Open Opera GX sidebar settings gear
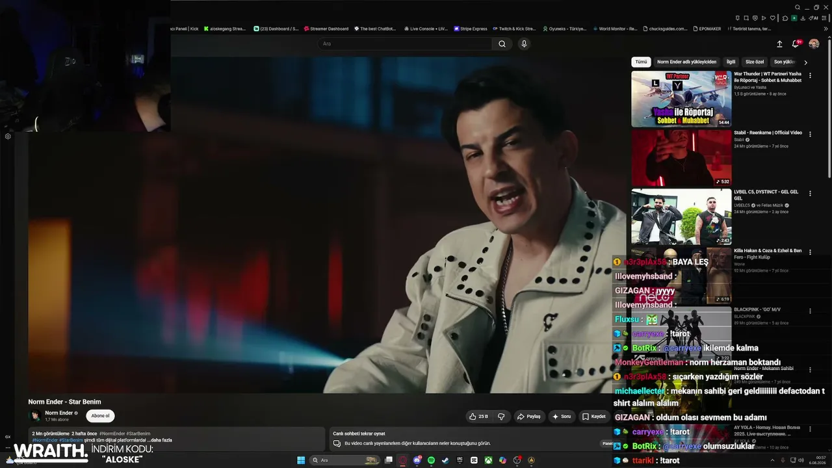Image resolution: width=832 pixels, height=468 pixels. (x=8, y=136)
